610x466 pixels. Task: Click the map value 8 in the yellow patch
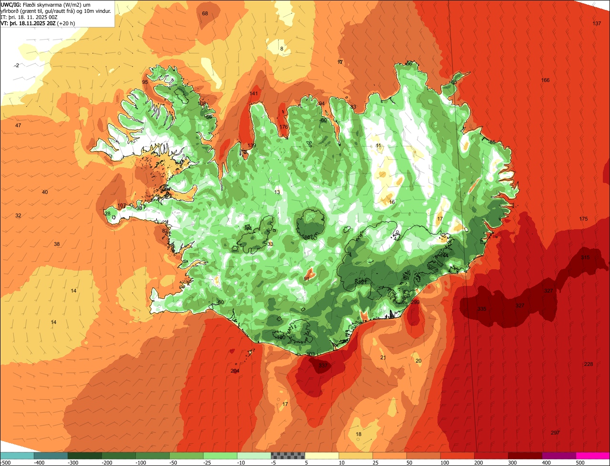(282, 49)
